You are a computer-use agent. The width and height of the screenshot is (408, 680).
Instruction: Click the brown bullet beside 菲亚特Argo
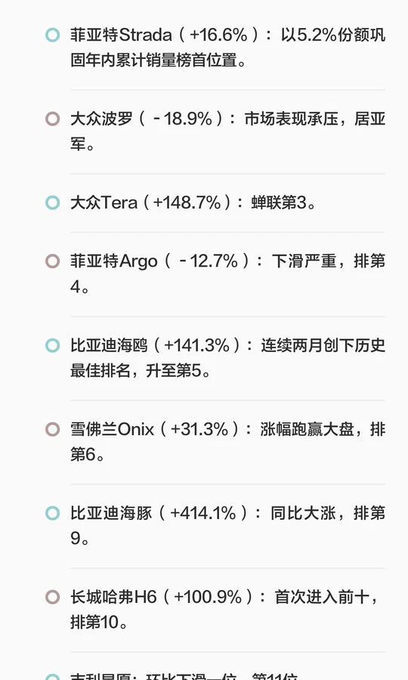pyautogui.click(x=52, y=261)
